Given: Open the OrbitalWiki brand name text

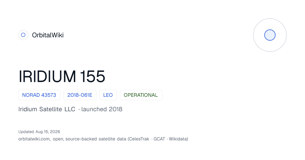Looking at the screenshot, I should (x=48, y=35).
